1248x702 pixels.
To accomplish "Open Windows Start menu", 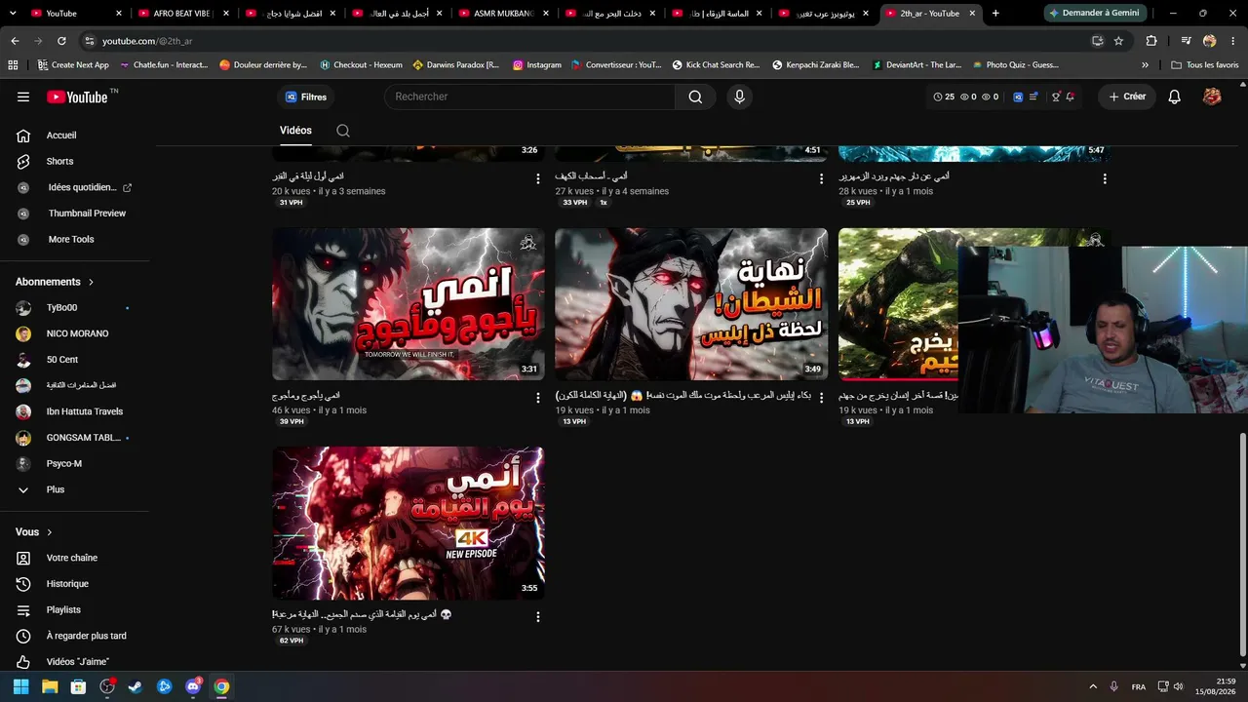I will tap(20, 686).
